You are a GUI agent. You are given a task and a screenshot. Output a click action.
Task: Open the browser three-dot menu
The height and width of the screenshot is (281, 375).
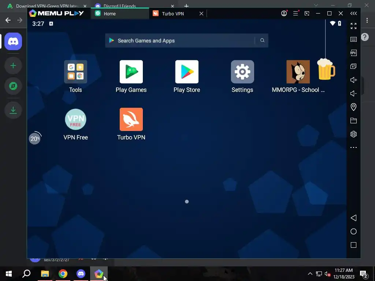point(367,20)
